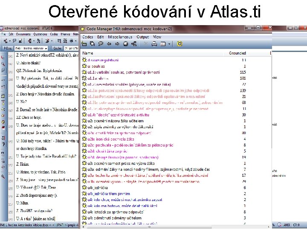Select code 'u2c: pochvala – poděkování žákům'
This screenshot has width=307, height=230.
coord(130,145)
